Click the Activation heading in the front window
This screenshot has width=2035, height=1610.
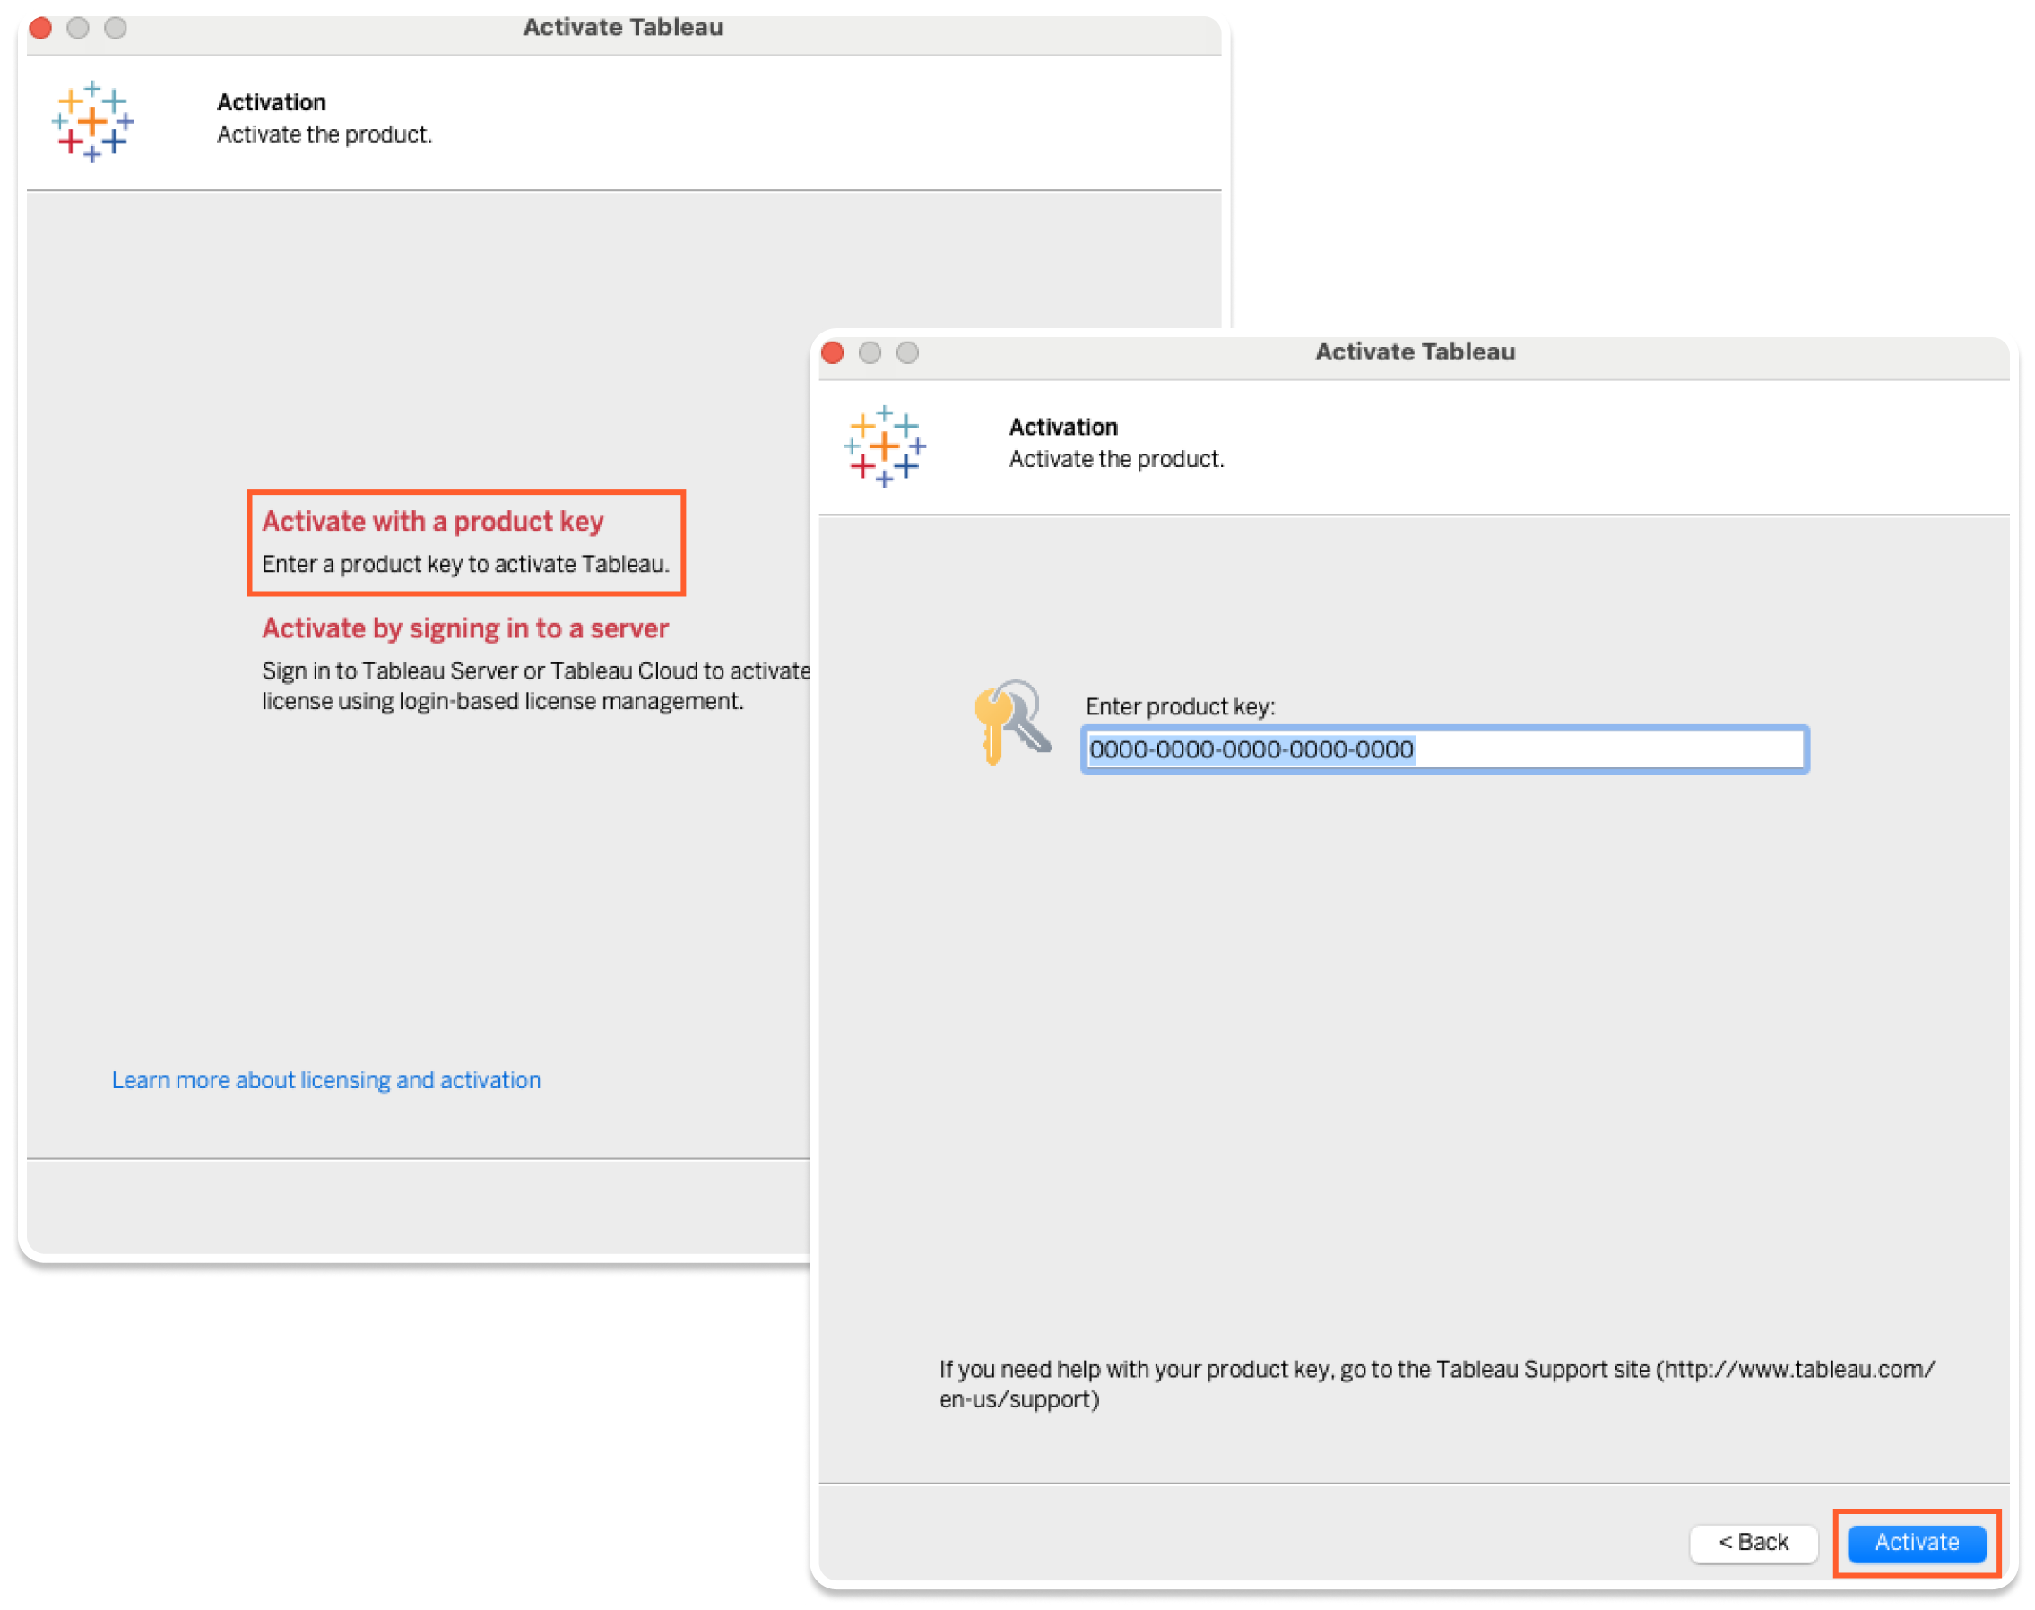(1062, 427)
